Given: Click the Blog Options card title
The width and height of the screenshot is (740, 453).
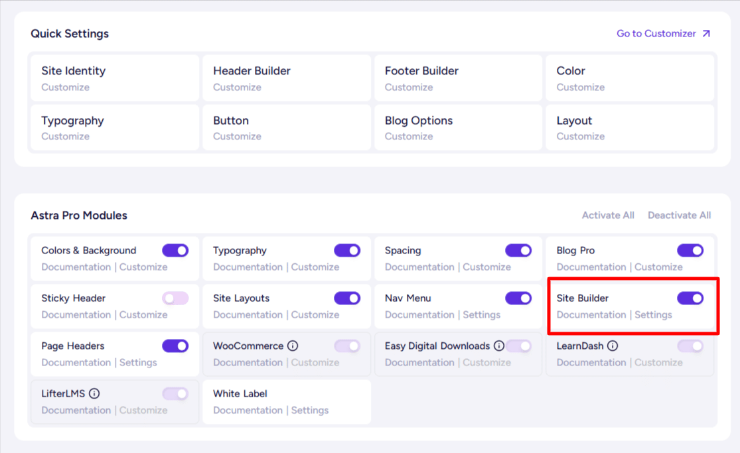Looking at the screenshot, I should pyautogui.click(x=419, y=121).
